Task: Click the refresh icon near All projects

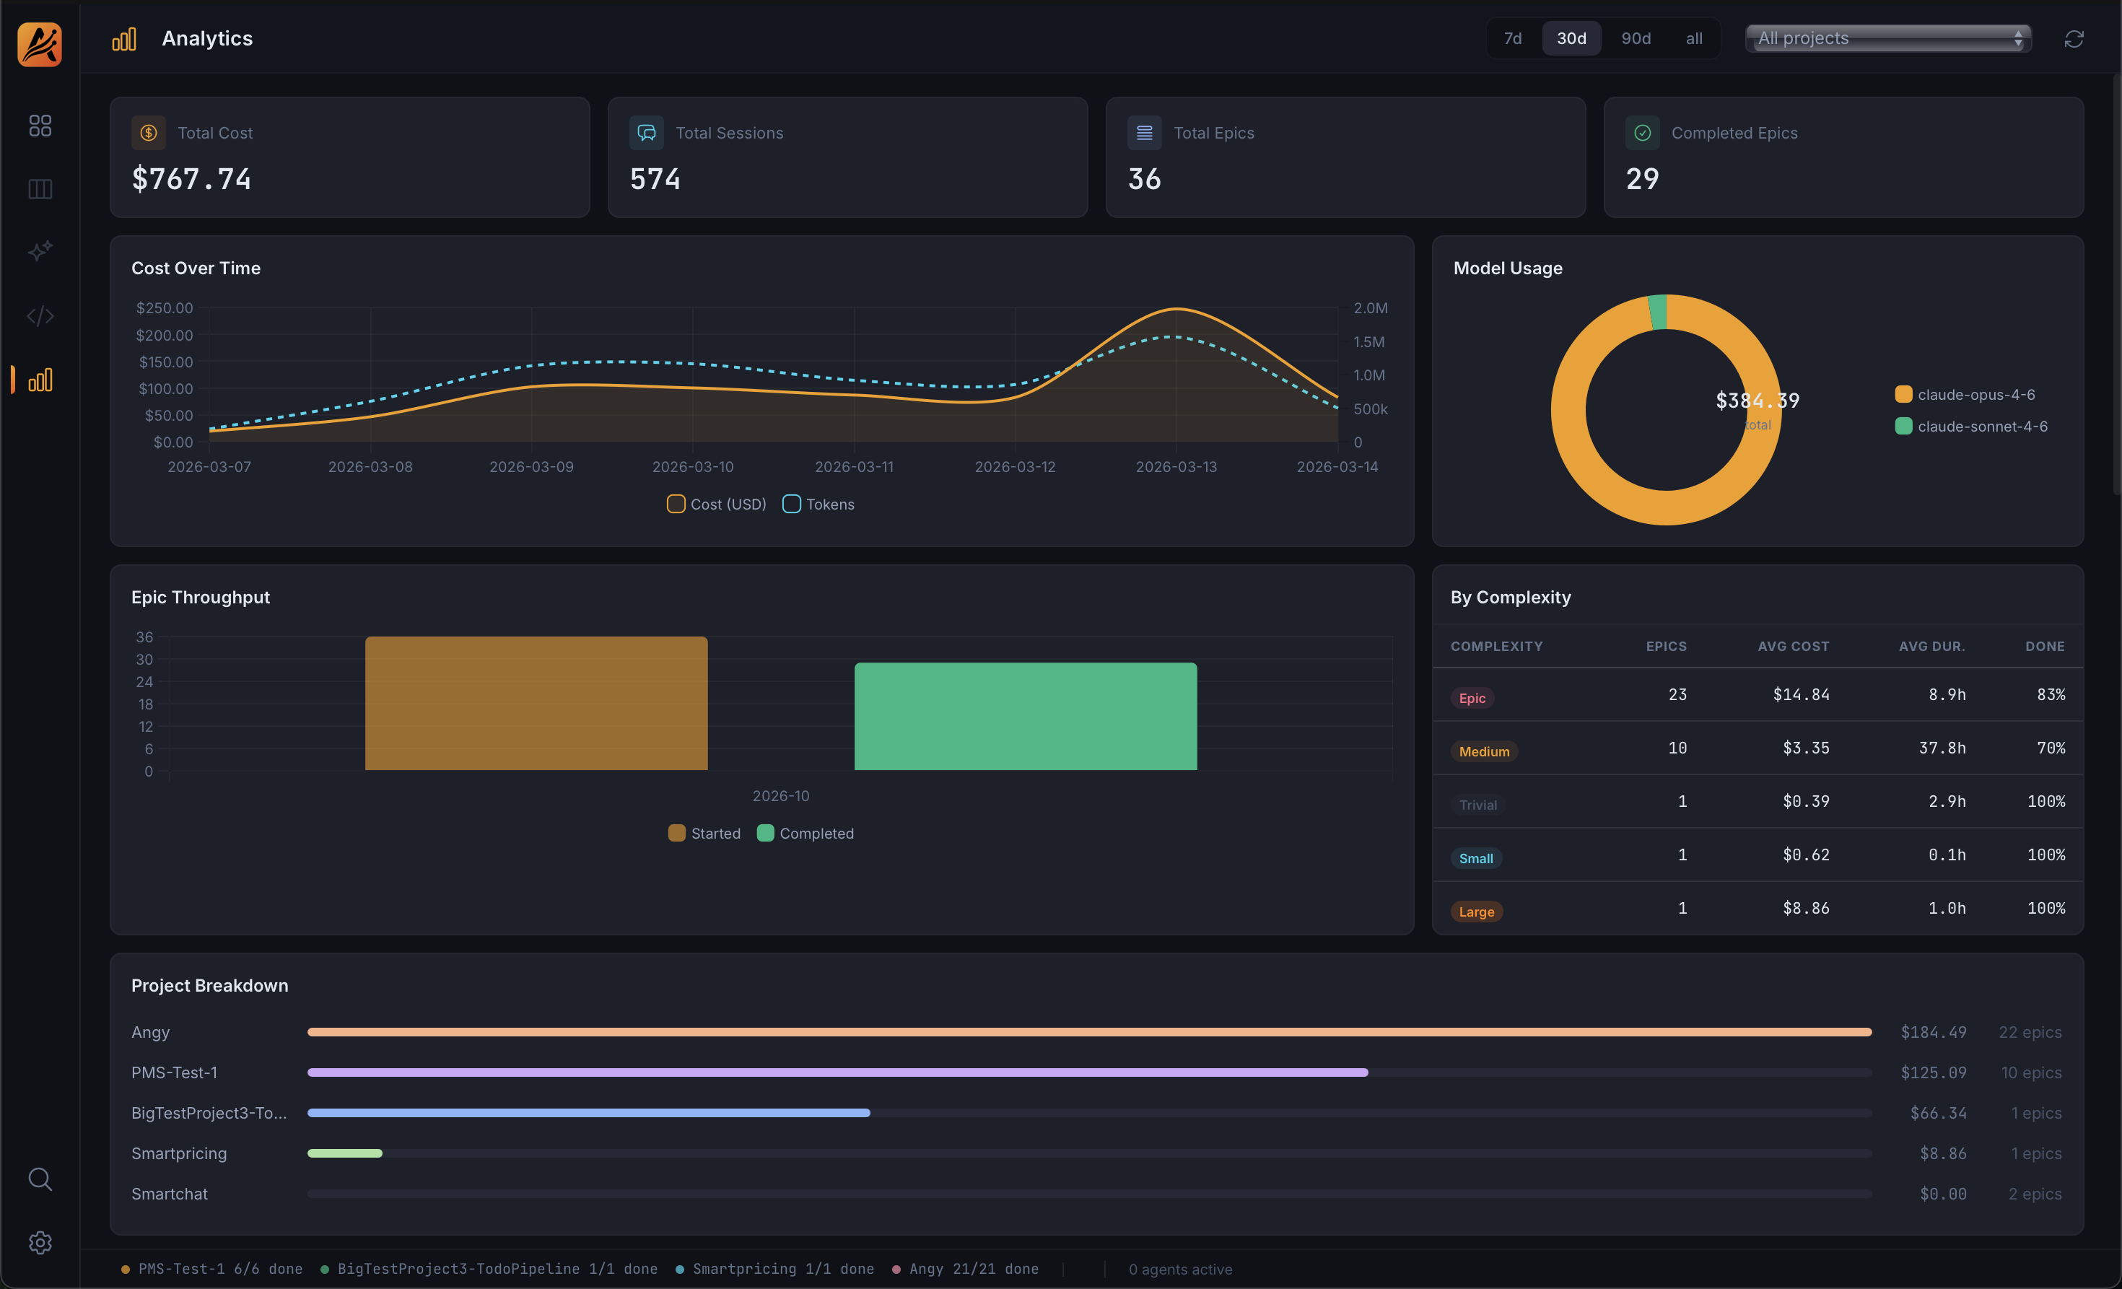Action: [x=2074, y=39]
